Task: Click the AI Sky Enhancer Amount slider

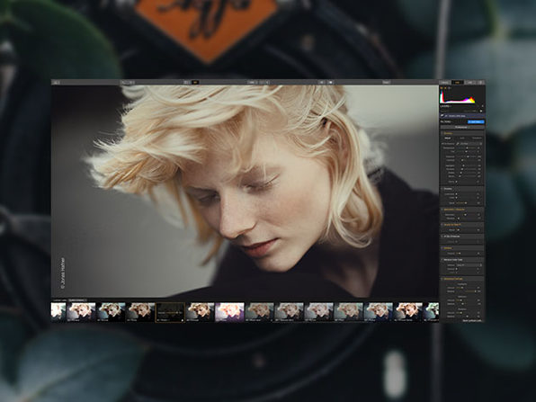Action: pyautogui.click(x=466, y=241)
